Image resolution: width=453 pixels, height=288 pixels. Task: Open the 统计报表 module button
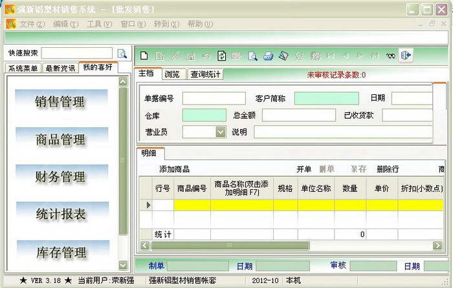(61, 214)
